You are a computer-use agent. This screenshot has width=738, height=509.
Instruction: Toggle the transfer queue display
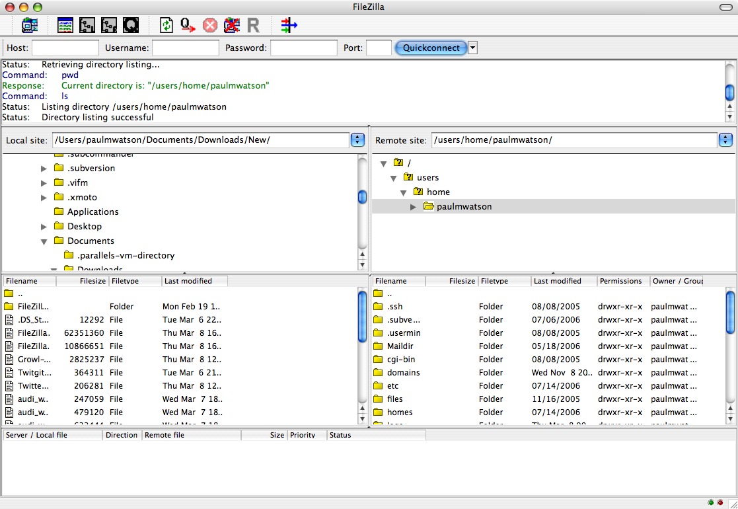[131, 25]
